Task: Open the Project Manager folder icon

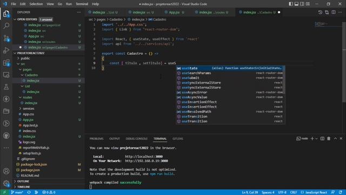Action: pos(6,111)
